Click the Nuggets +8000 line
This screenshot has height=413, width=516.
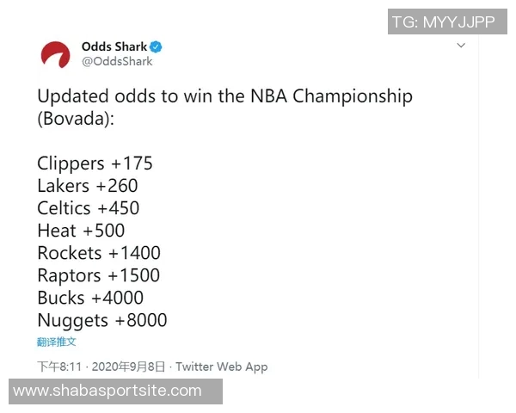pyautogui.click(x=102, y=320)
